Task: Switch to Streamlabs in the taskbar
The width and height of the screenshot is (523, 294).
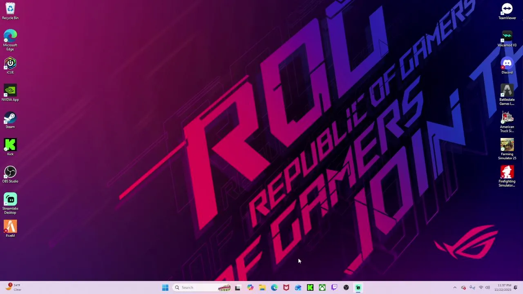Action: click(x=358, y=287)
